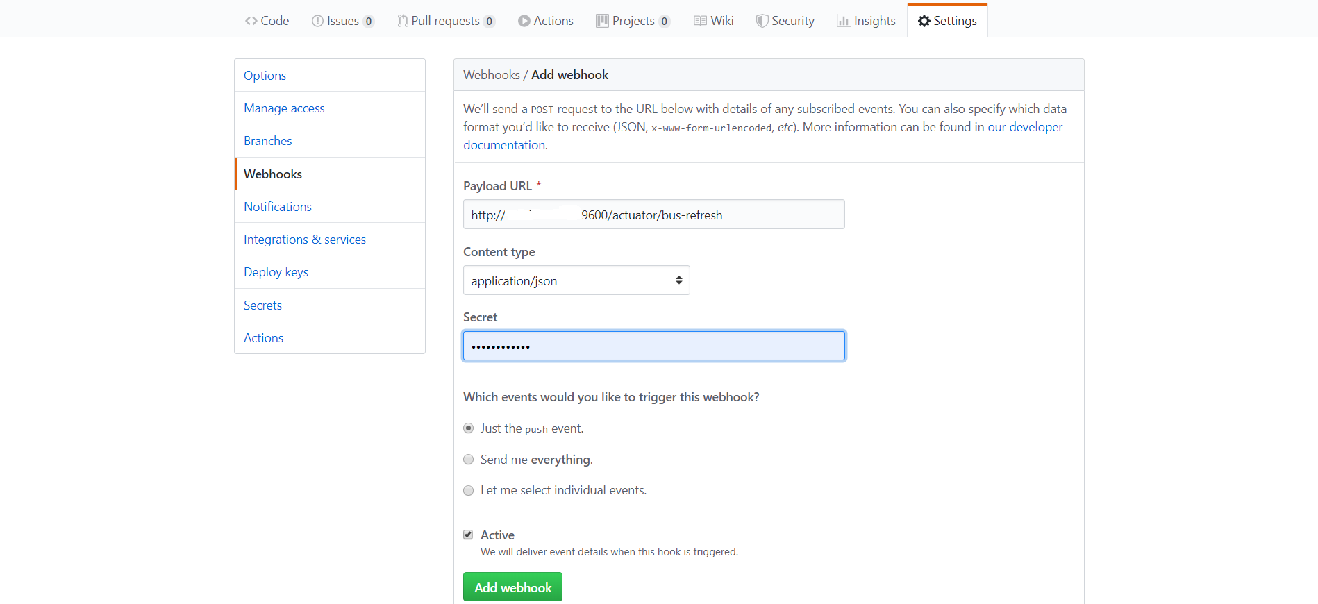Open the Projects tab
This screenshot has width=1318, height=604.
pos(633,21)
